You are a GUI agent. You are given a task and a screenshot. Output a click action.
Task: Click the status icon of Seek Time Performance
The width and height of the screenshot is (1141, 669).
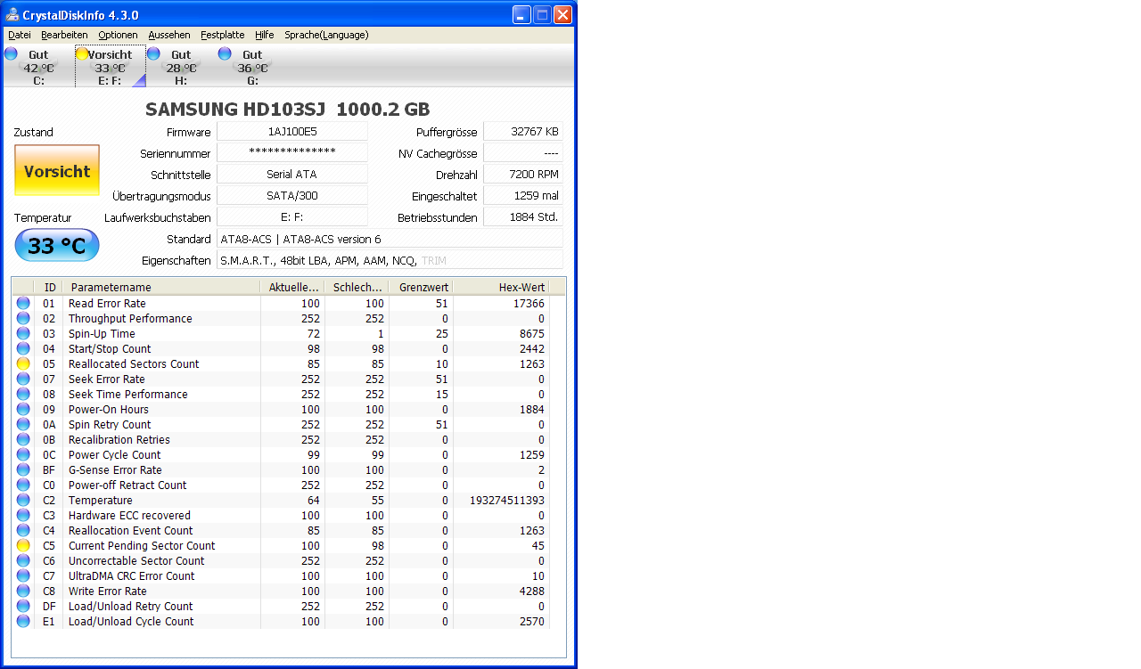coord(23,395)
